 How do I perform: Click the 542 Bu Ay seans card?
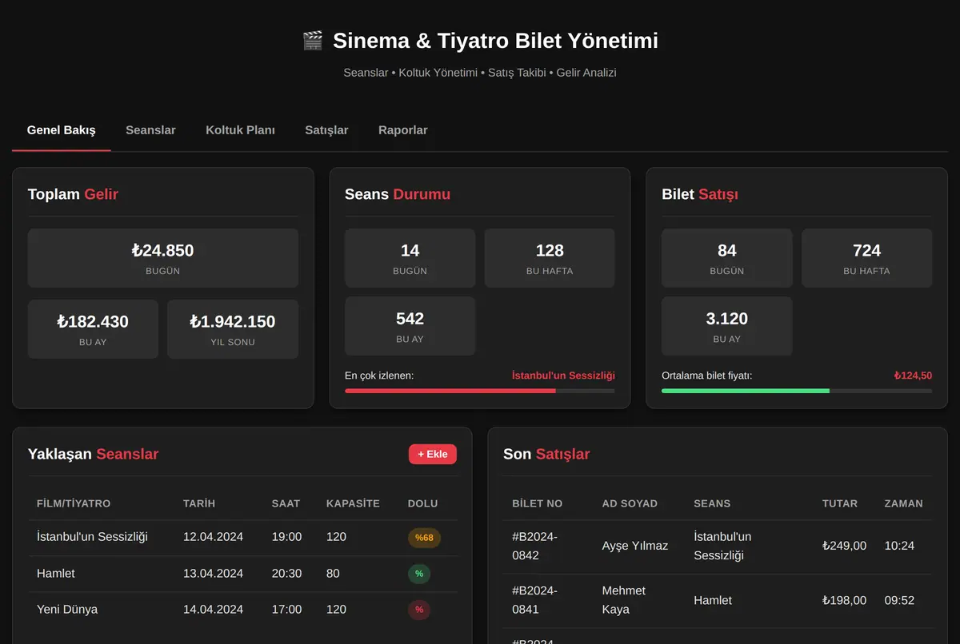410,326
